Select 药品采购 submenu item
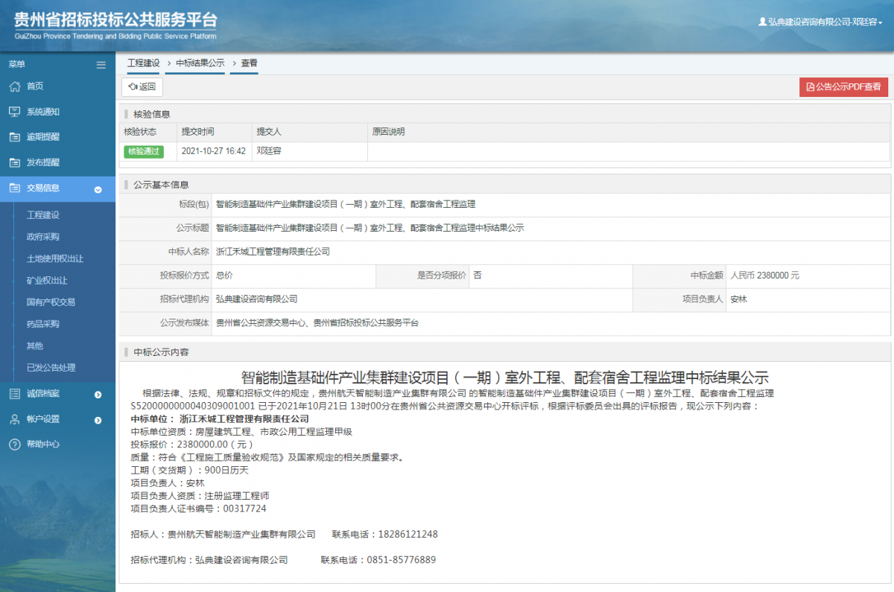 (x=43, y=324)
